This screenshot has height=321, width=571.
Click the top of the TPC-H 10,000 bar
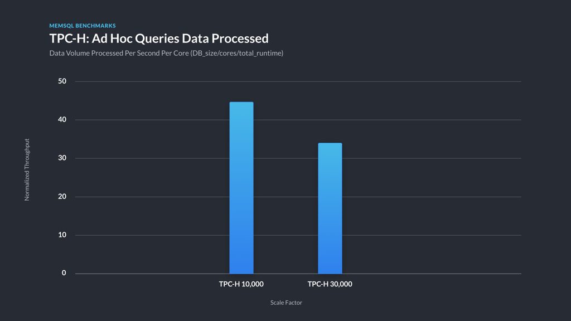point(241,103)
